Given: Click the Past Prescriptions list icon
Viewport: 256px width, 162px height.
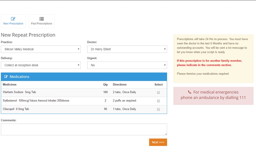Looking at the screenshot, I should pyautogui.click(x=42, y=19).
